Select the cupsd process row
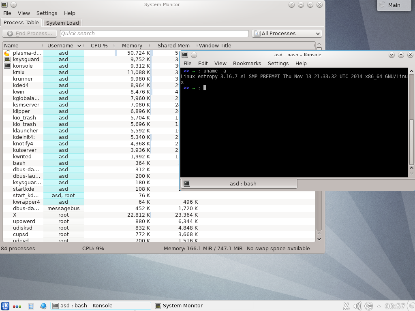The height and width of the screenshot is (311, 415). coord(159,234)
